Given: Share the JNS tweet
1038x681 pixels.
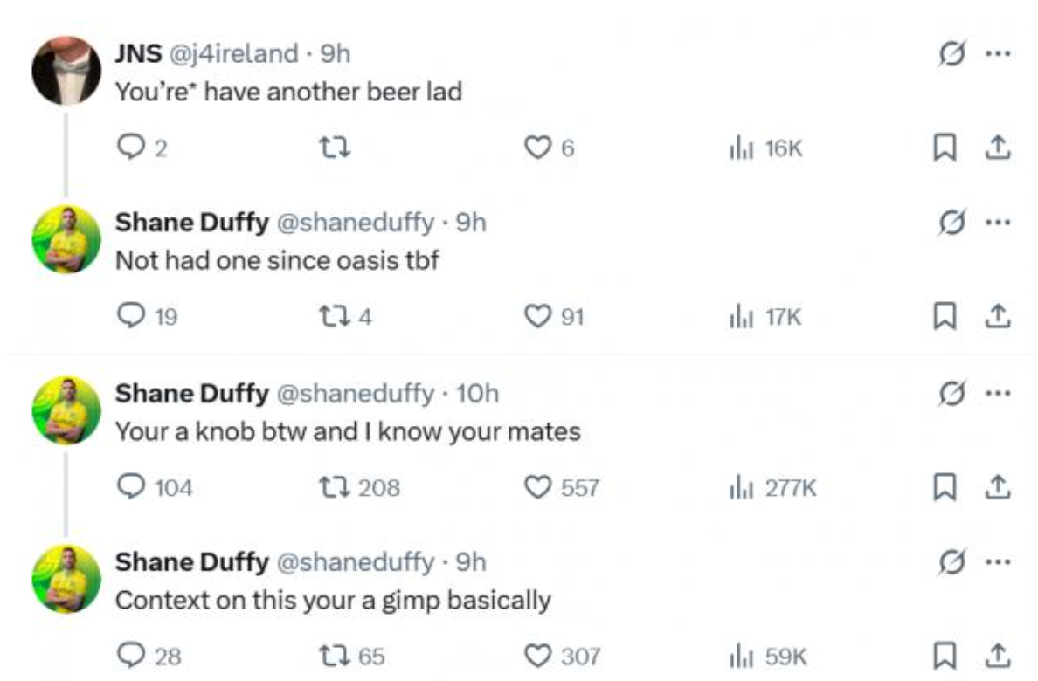Looking at the screenshot, I should pyautogui.click(x=997, y=149).
